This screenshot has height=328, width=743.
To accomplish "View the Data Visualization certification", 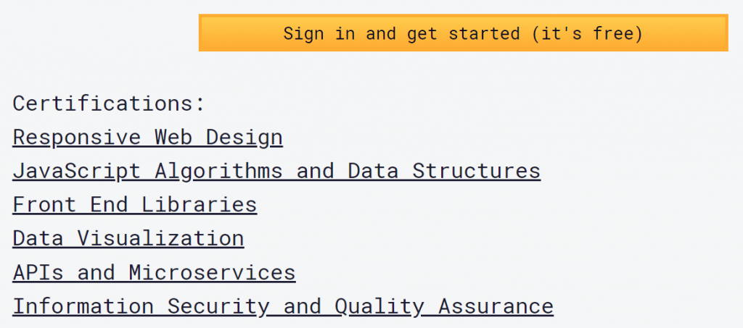I will [128, 238].
